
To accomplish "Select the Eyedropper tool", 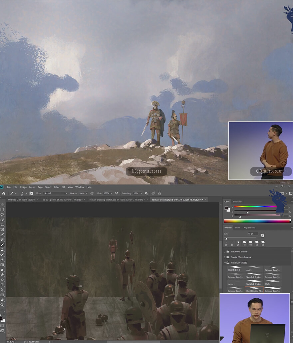I will pos(2,235).
